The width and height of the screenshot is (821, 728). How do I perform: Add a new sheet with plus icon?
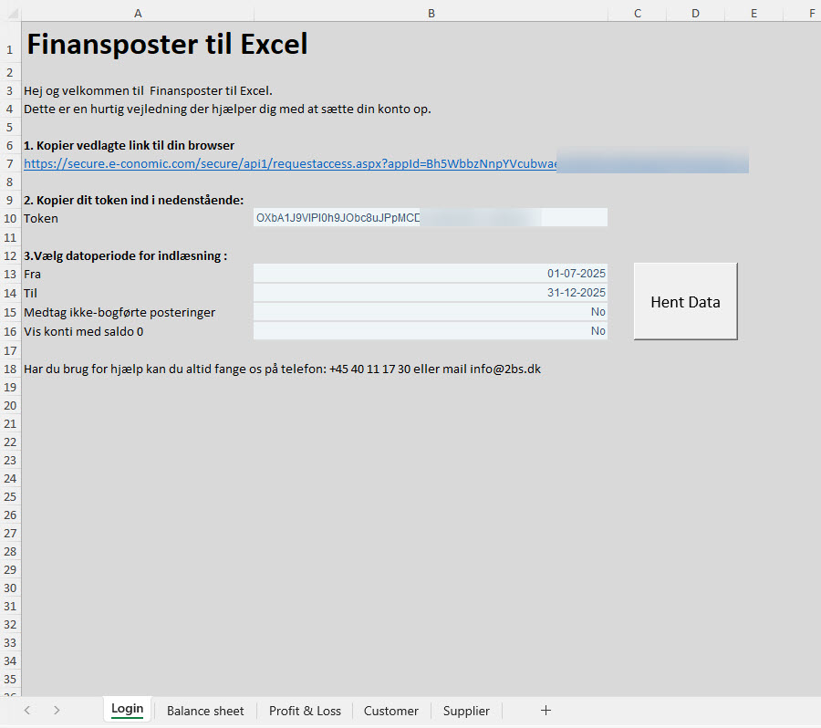click(546, 711)
